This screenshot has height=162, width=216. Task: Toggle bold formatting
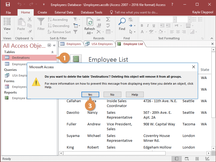click(x=142, y=25)
